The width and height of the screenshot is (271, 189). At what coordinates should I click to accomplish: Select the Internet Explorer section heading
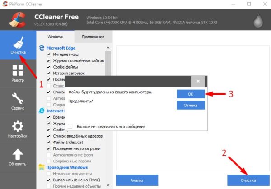56,111
